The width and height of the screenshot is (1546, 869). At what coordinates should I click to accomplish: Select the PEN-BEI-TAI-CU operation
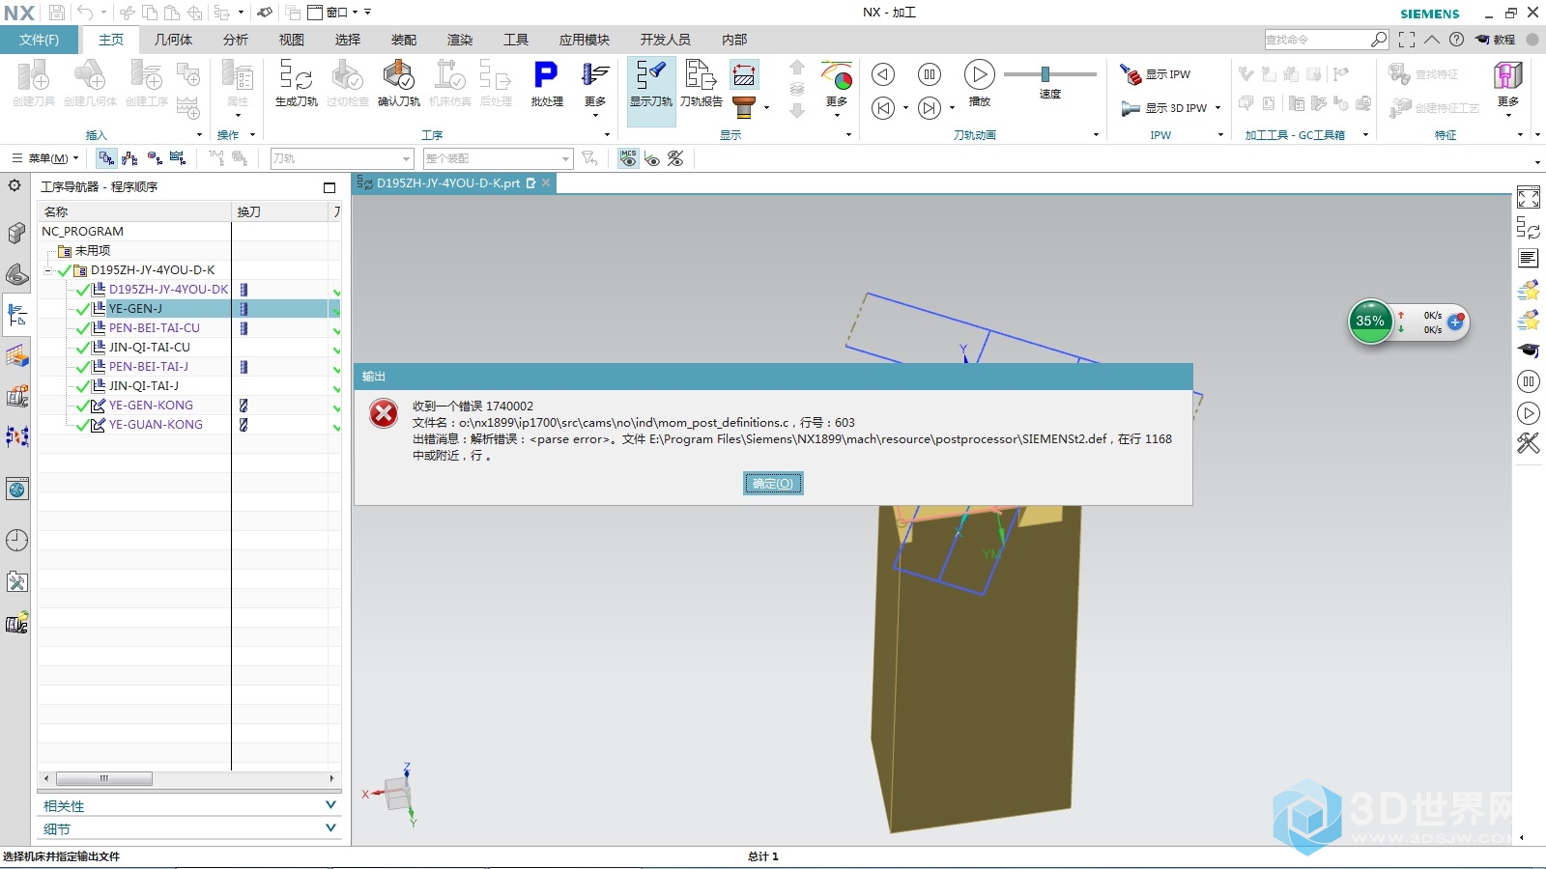tap(154, 328)
